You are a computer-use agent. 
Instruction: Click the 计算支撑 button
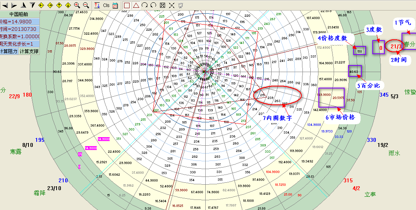pyautogui.click(x=29, y=51)
